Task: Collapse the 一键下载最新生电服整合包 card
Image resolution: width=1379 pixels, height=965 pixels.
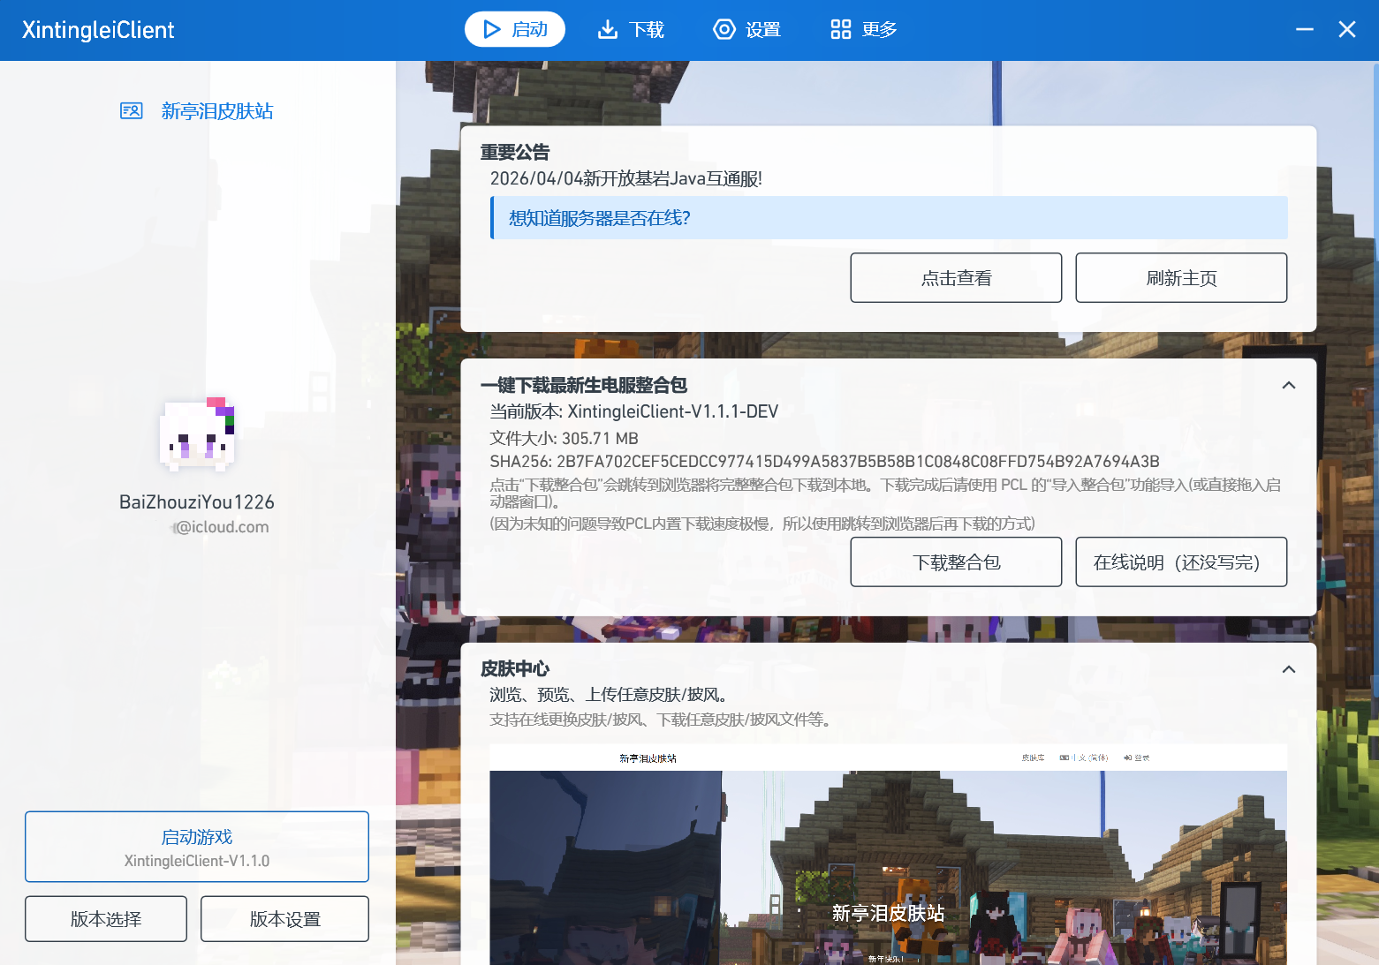Action: (x=1289, y=385)
